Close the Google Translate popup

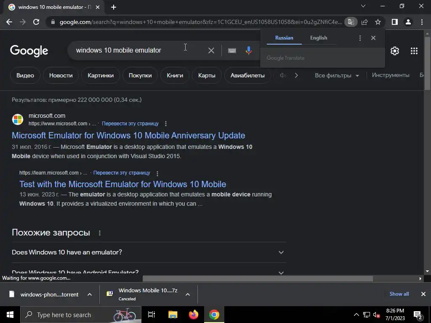373,38
